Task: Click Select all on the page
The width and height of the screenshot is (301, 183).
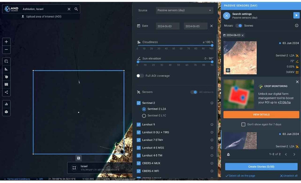Action: [240, 176]
